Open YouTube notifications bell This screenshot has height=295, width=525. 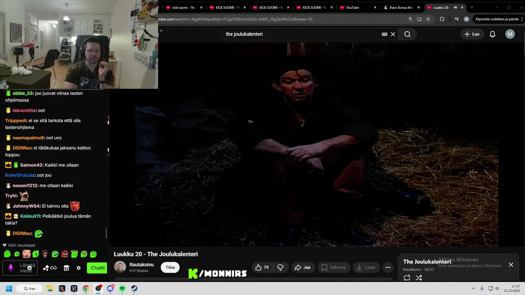tap(493, 34)
